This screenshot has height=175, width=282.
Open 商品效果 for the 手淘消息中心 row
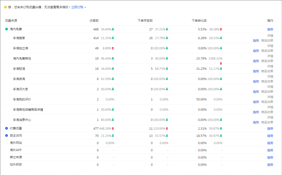(x=267, y=122)
